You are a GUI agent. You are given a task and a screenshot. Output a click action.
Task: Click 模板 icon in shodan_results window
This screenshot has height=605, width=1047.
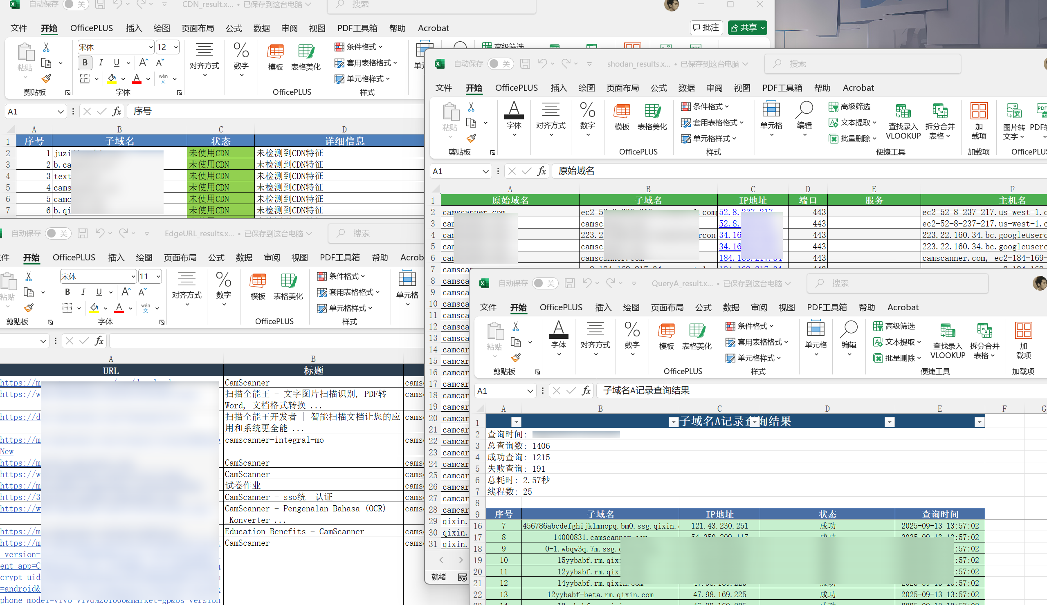(622, 117)
